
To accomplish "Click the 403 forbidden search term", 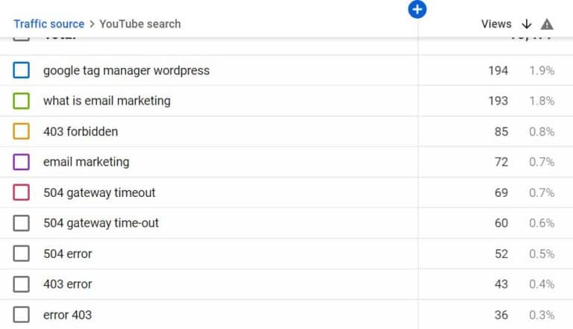I will [81, 131].
